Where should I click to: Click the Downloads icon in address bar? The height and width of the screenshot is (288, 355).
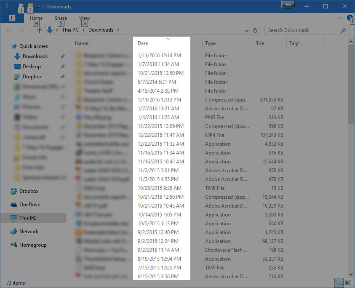point(50,30)
